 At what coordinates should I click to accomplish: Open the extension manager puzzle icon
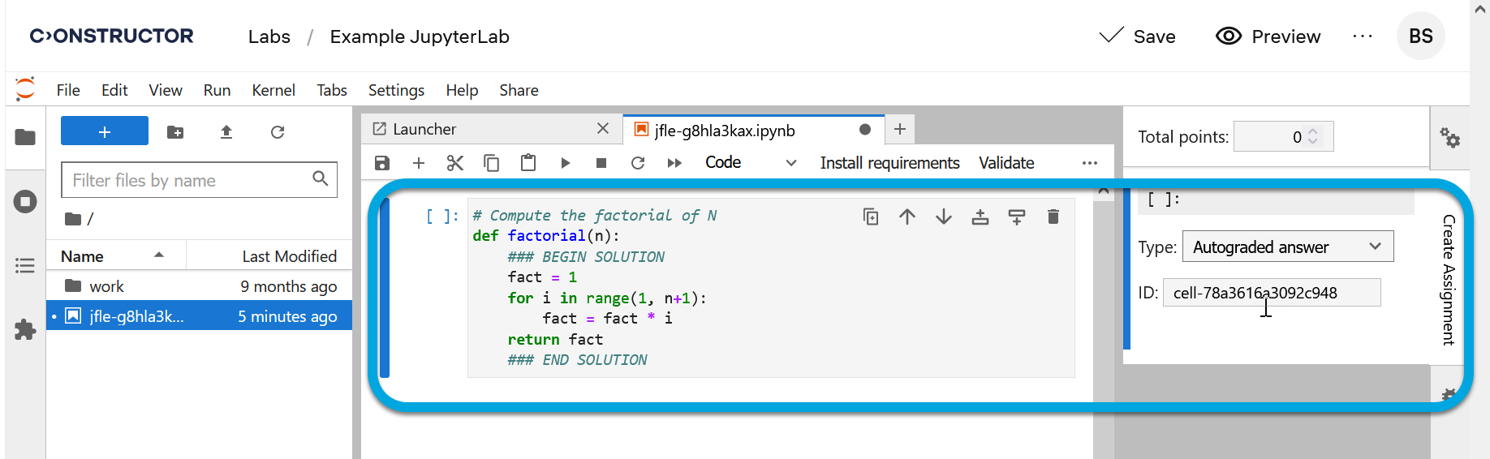pos(25,329)
